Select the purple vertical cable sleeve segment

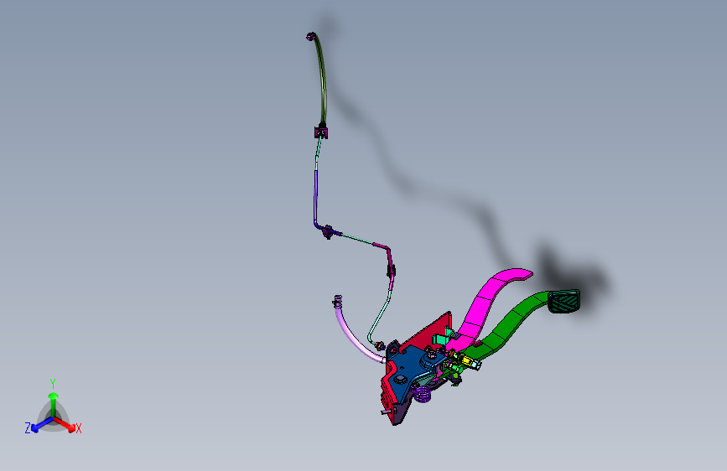coord(316,197)
